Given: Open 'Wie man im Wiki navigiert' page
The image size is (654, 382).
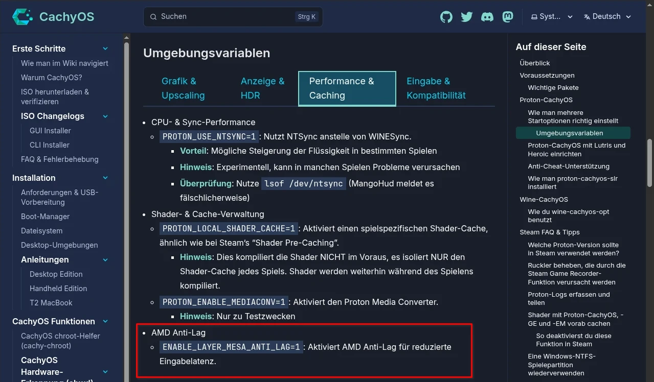Looking at the screenshot, I should 64,63.
